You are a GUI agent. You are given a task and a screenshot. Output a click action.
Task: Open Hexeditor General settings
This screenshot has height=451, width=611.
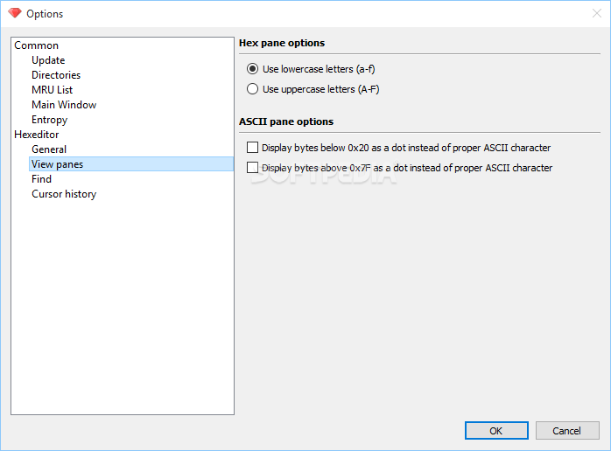(x=49, y=149)
